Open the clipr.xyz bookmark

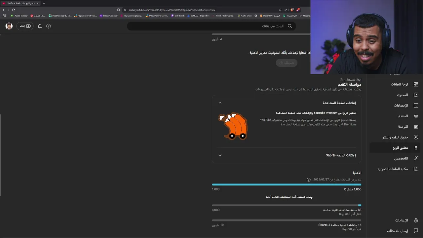tap(109, 16)
